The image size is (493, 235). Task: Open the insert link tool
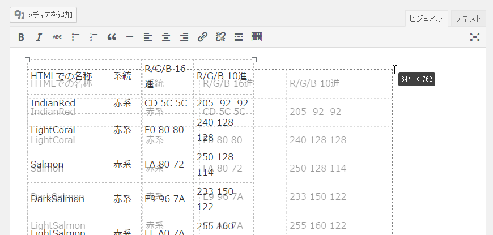[202, 37]
